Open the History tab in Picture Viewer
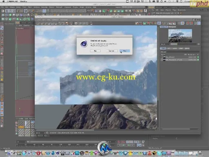Screen dimensions: 209x157 click(163, 48)
